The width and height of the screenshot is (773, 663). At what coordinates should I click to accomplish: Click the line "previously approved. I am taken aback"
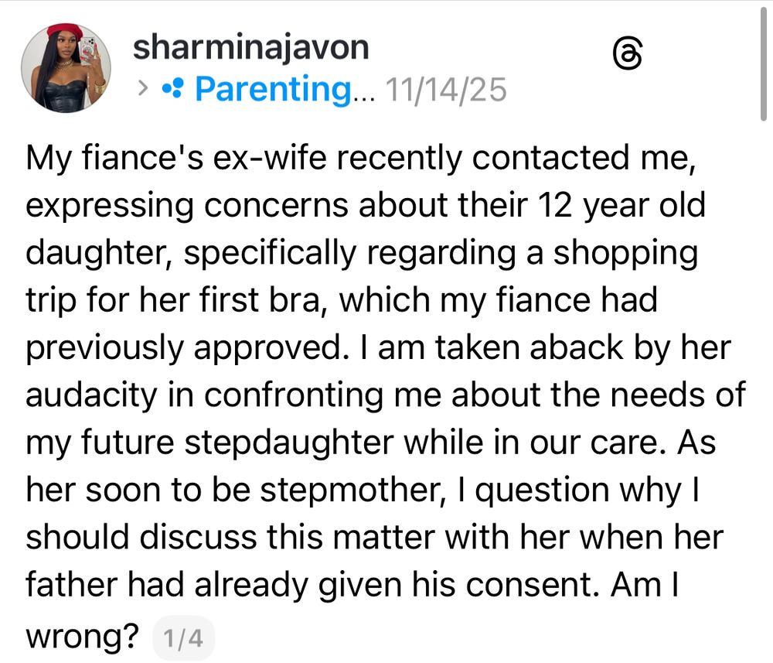click(378, 348)
